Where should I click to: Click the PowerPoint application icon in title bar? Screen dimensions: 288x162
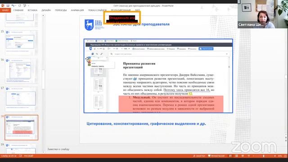(3, 6)
